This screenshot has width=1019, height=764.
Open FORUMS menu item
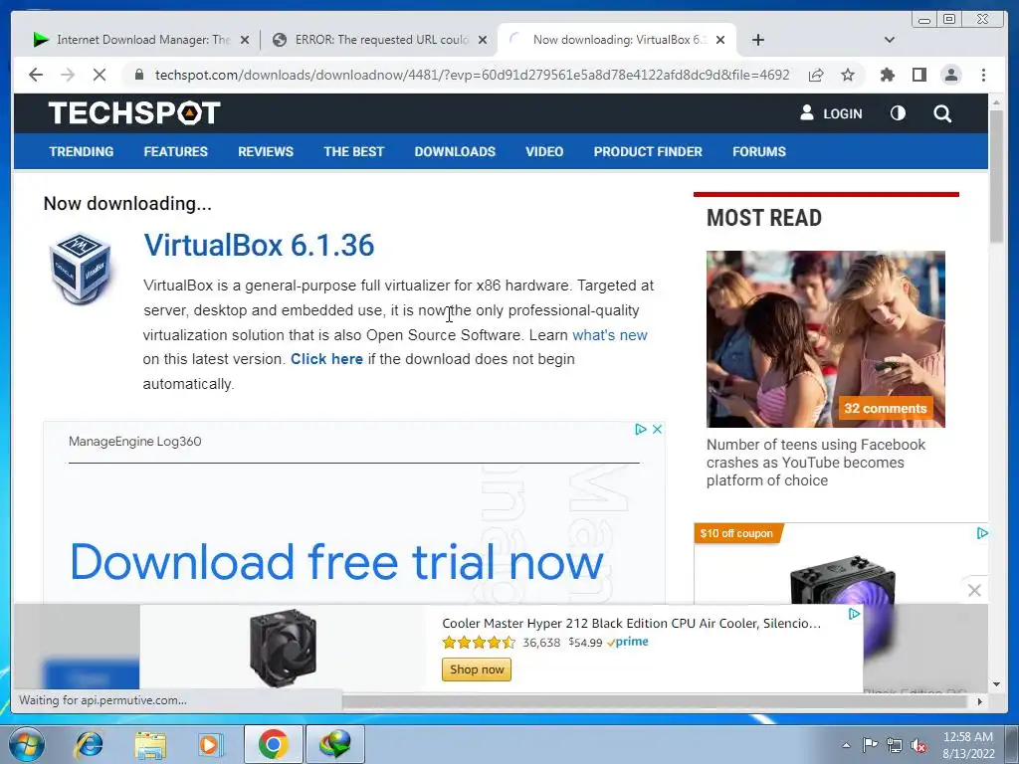759,151
